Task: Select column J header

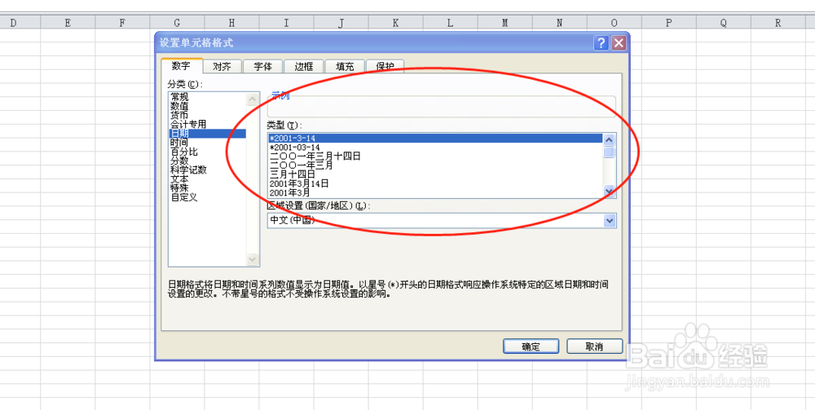Action: [x=341, y=22]
